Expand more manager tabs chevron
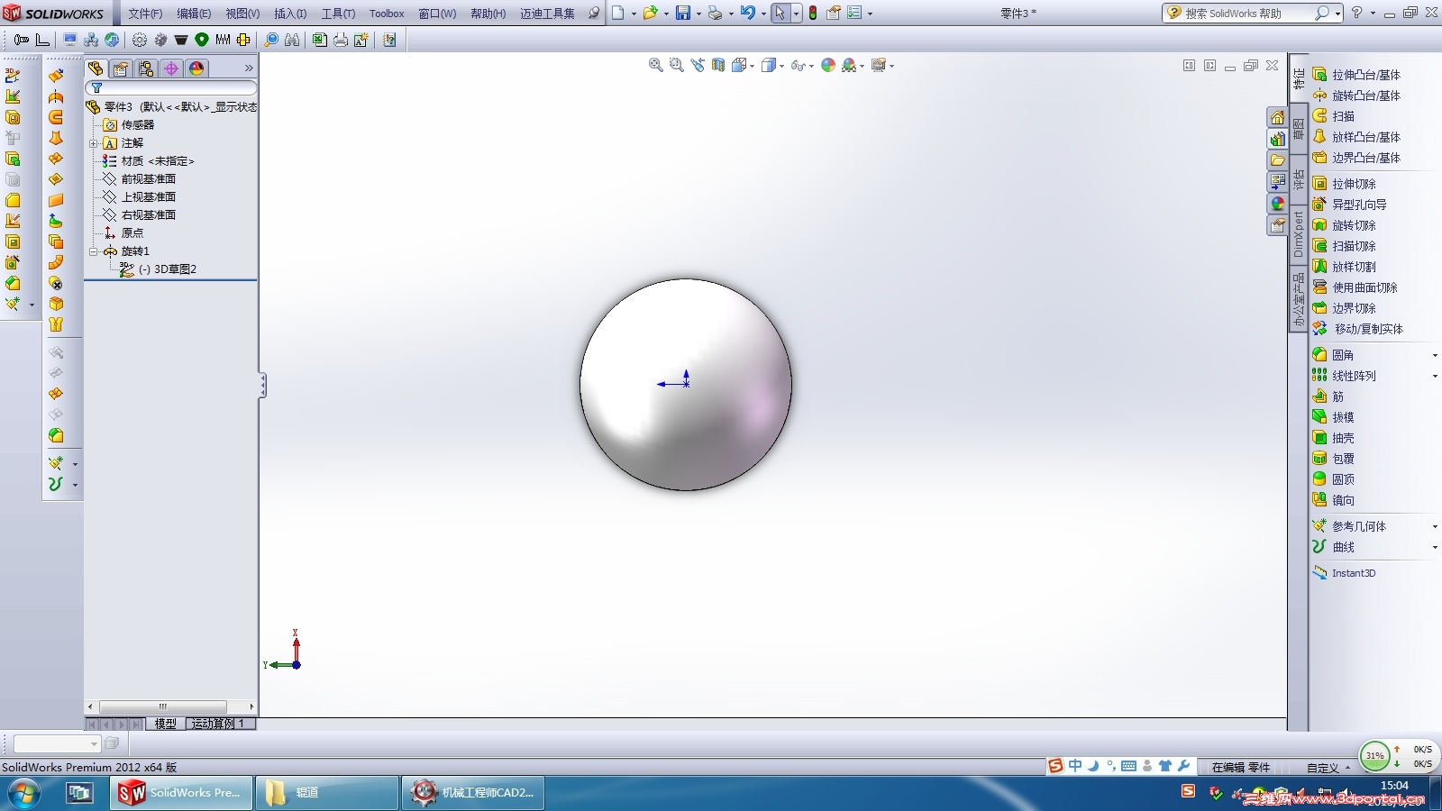Screen dimensions: 1442x811 (x=249, y=68)
